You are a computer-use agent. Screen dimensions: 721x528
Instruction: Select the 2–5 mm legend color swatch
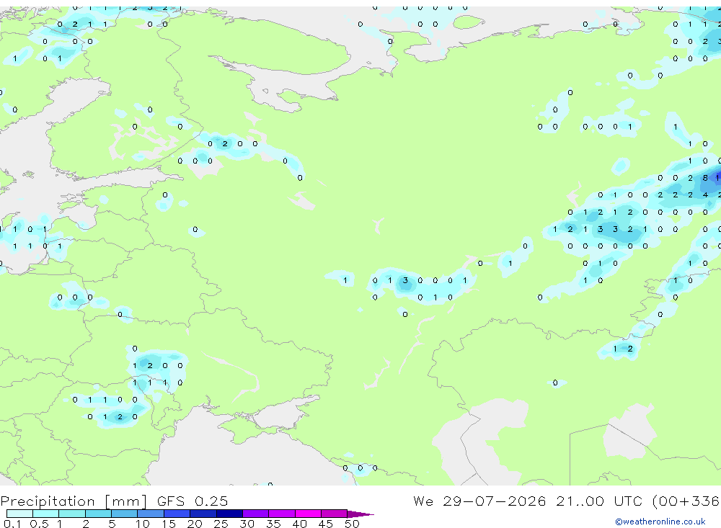(98, 514)
